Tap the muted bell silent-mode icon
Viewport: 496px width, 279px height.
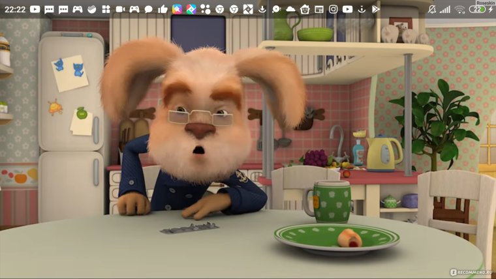433,9
